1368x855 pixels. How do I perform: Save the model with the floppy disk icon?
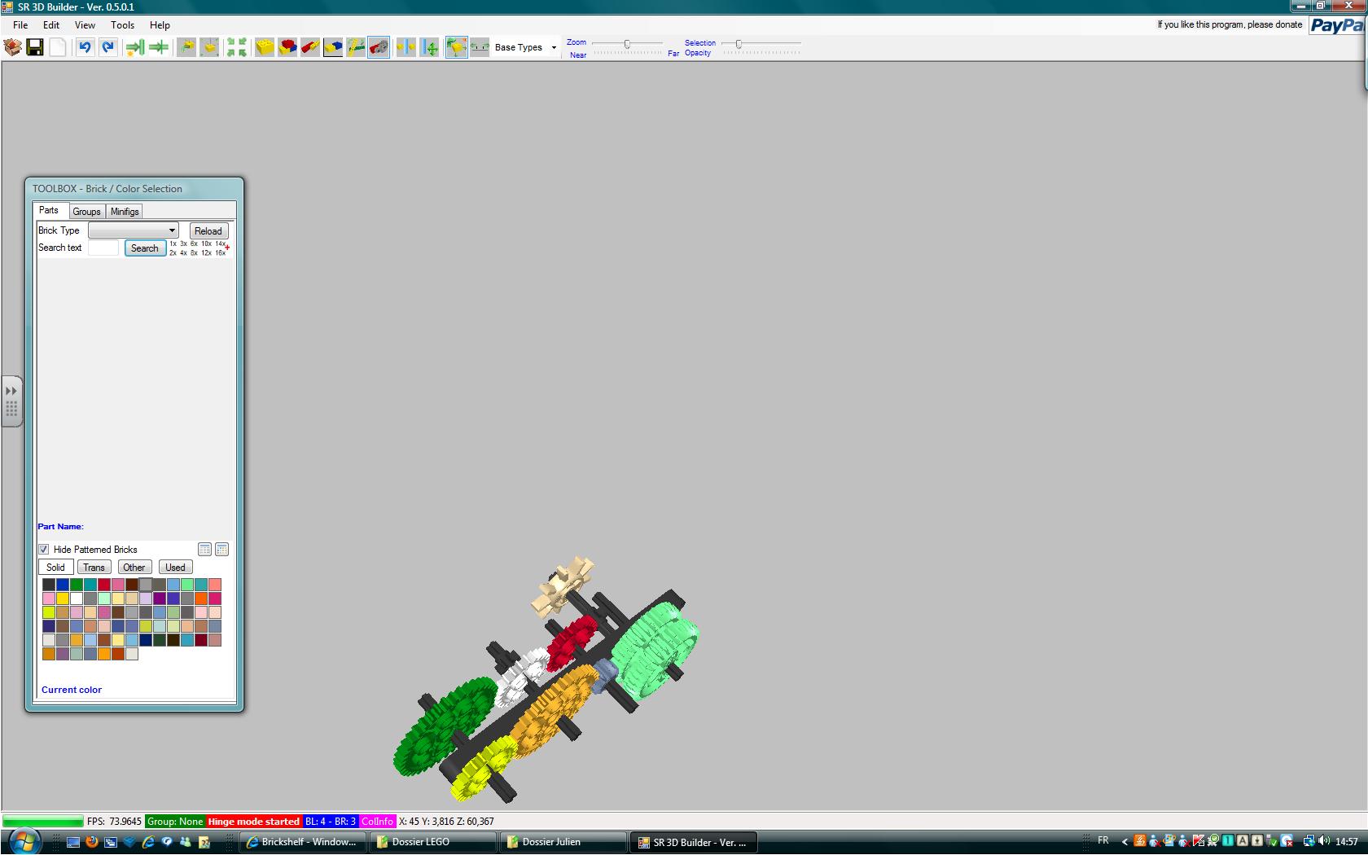pos(35,47)
